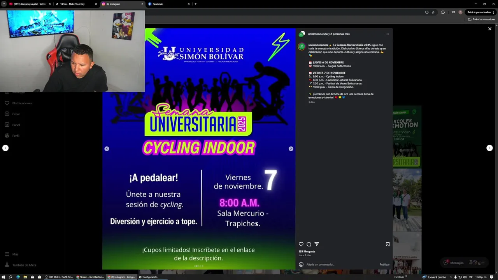Open Windows Start menu
498x280 pixels.
(4, 277)
